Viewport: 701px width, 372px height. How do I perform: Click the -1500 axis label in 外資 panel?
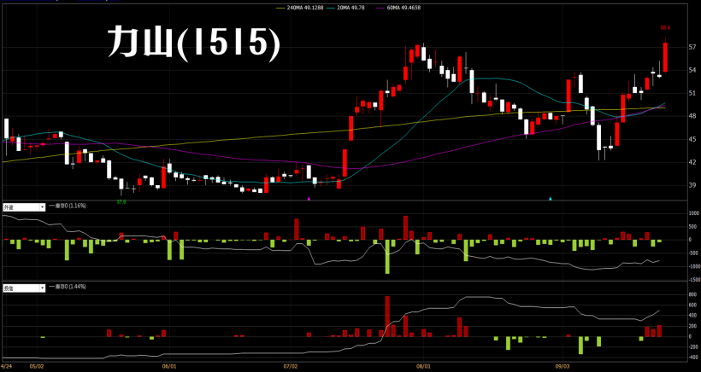693,280
